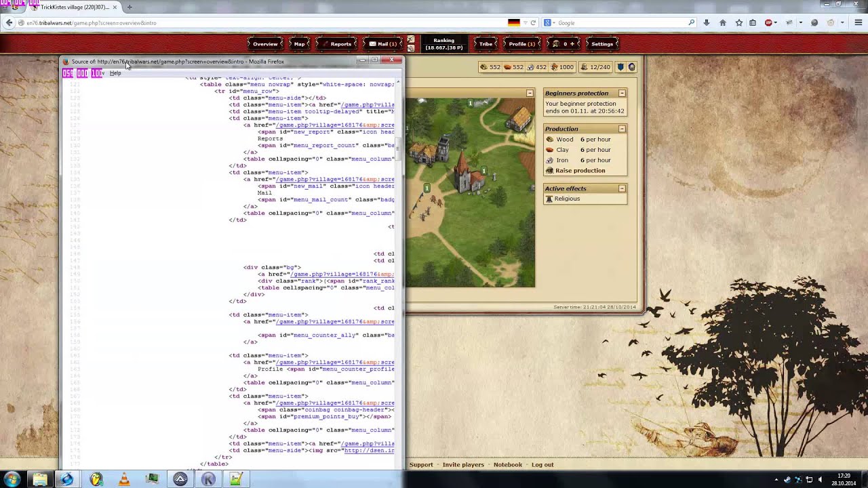Click the http://dsen.in image source link
The width and height of the screenshot is (868, 488).
[x=369, y=451]
